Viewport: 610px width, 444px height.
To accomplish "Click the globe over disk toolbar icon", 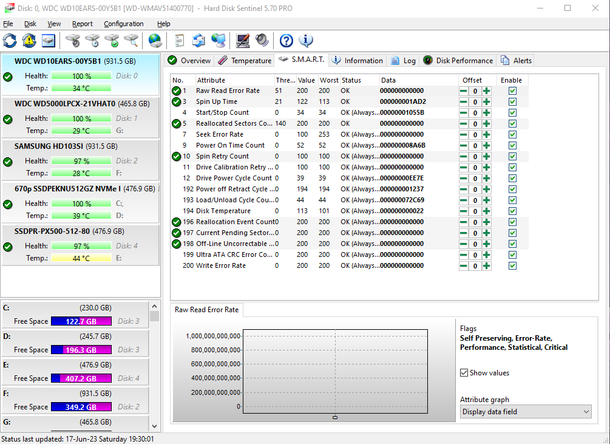I will pos(155,41).
